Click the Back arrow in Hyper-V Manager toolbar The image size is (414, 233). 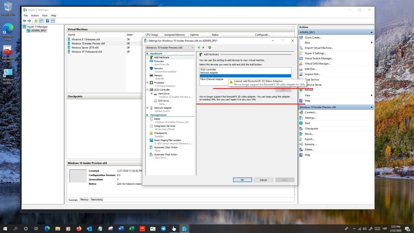24,21
